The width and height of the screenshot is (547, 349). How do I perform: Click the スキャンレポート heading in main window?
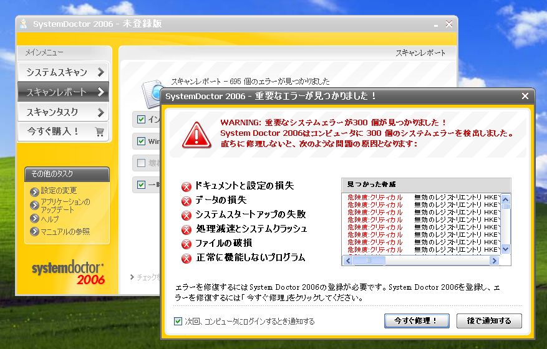click(420, 53)
